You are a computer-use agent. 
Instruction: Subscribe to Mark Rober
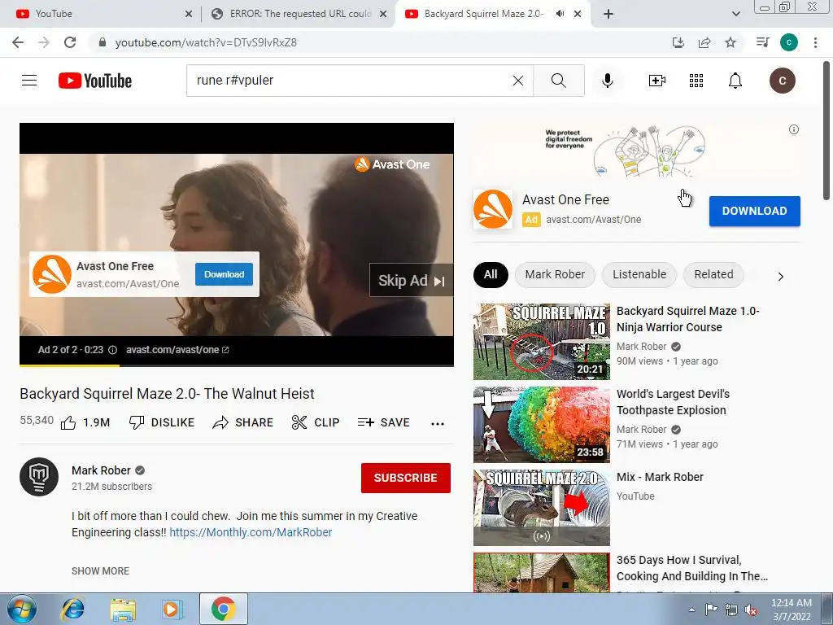[x=405, y=478]
